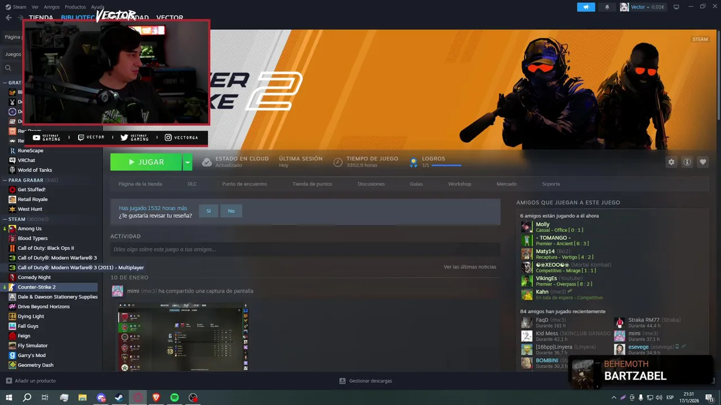This screenshot has width=721, height=405.
Task: Select RuneScape icon in library list
Action: 12,151
